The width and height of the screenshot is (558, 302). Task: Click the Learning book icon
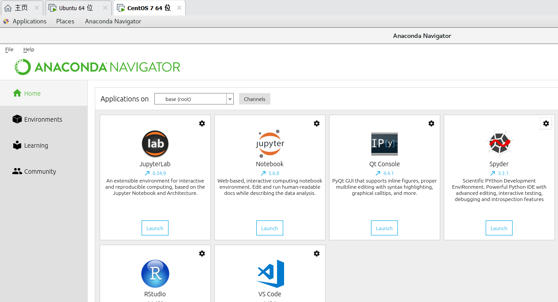coord(17,145)
